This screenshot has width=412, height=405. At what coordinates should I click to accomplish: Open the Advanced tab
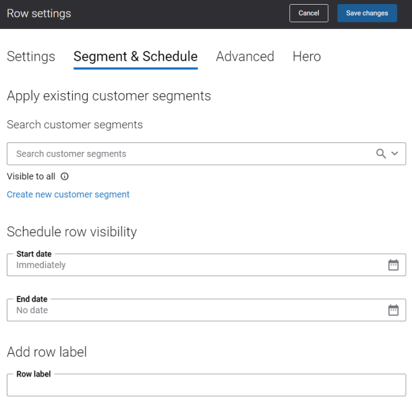click(245, 57)
